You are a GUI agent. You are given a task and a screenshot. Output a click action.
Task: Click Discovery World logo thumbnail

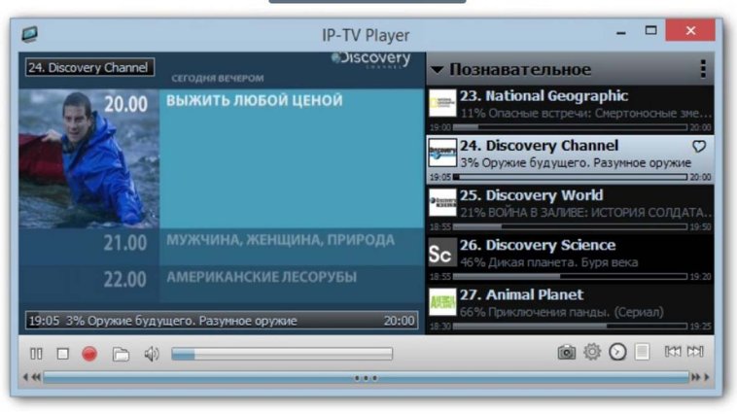coord(442,202)
